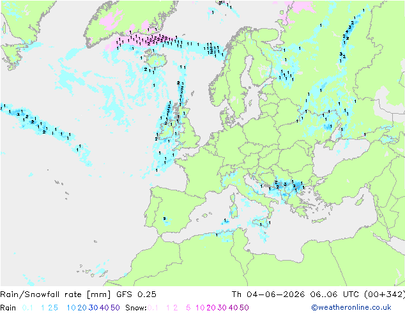405x313 pixels.
Task: Select the snow legend value 20
Action: click(x=211, y=308)
